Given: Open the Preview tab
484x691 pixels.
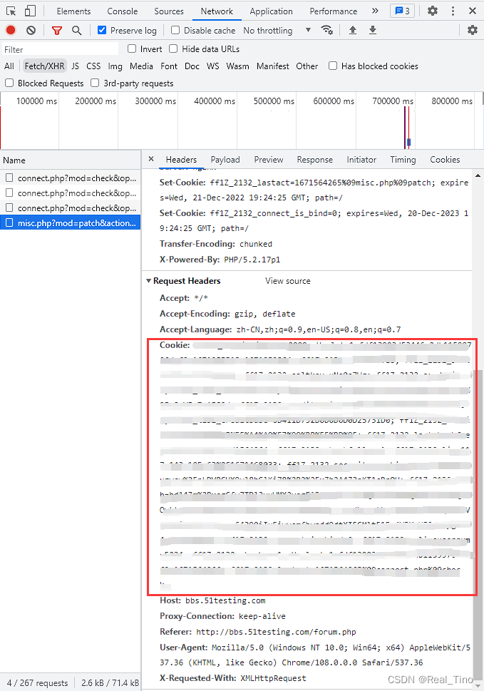Looking at the screenshot, I should 269,160.
